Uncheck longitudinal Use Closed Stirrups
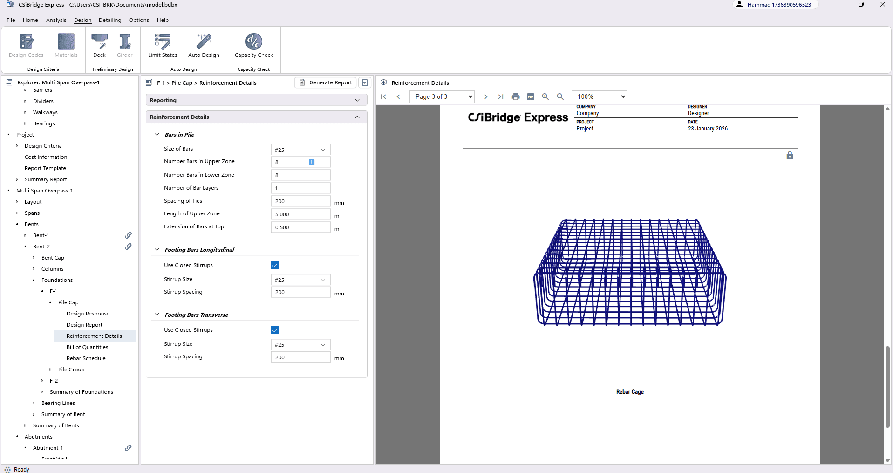The width and height of the screenshot is (893, 473). click(x=275, y=265)
